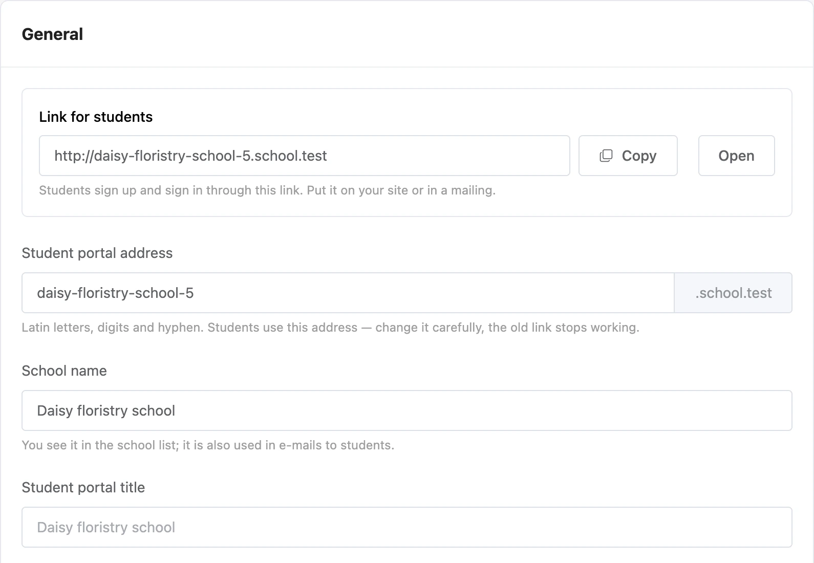Copy the student link with Copy button

click(x=628, y=156)
